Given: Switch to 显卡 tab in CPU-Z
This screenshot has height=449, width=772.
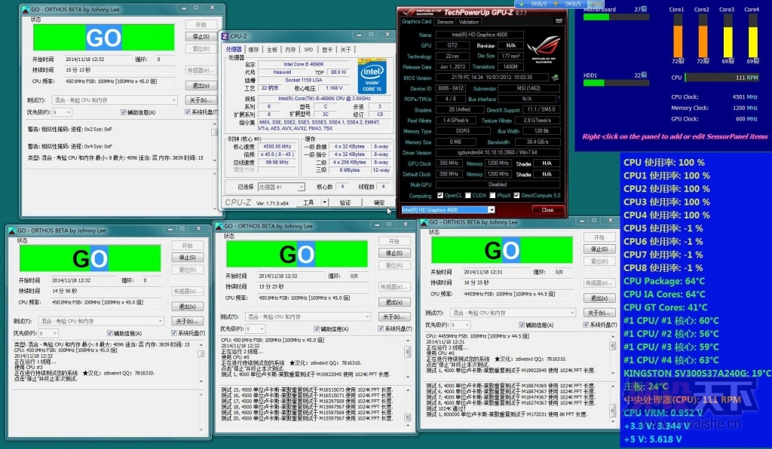Looking at the screenshot, I should point(327,50).
